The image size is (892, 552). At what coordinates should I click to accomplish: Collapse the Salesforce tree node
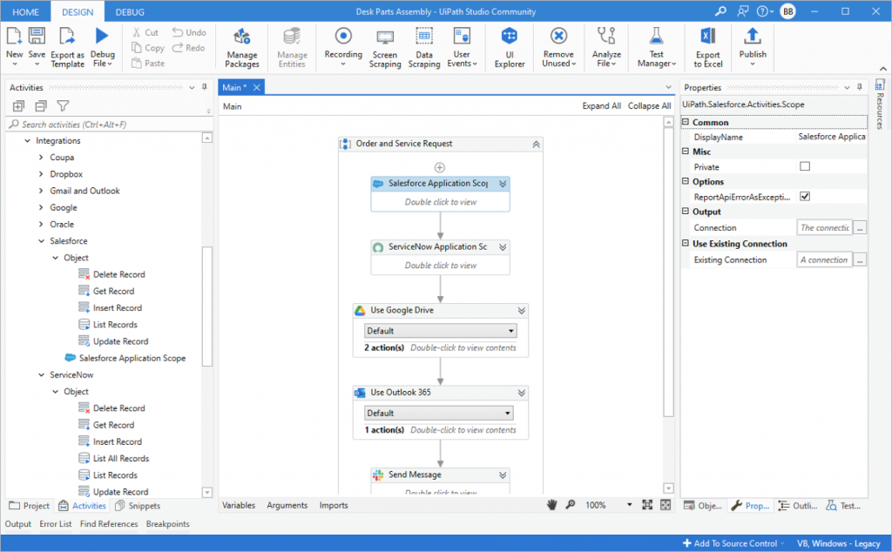tap(41, 241)
